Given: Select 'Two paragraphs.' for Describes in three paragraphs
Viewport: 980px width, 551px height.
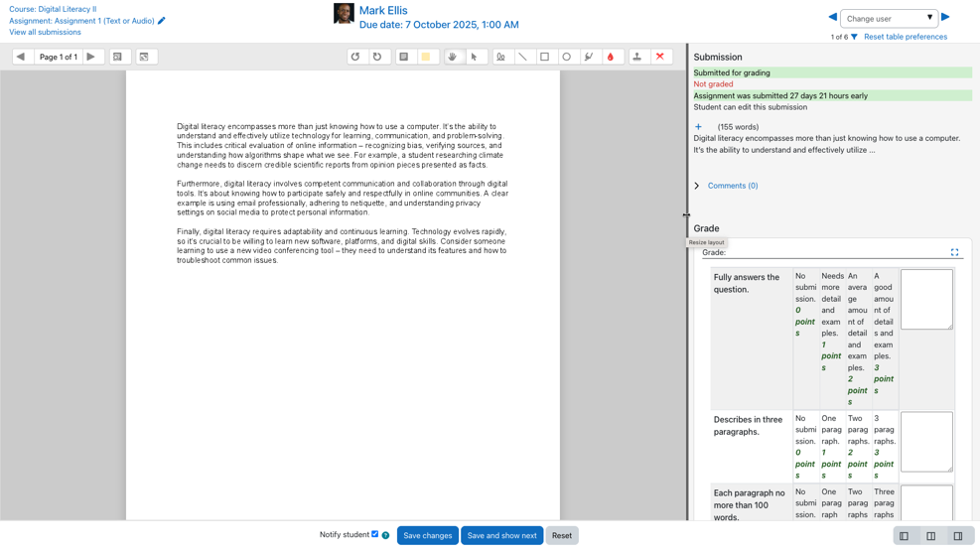Looking at the screenshot, I should click(x=858, y=446).
